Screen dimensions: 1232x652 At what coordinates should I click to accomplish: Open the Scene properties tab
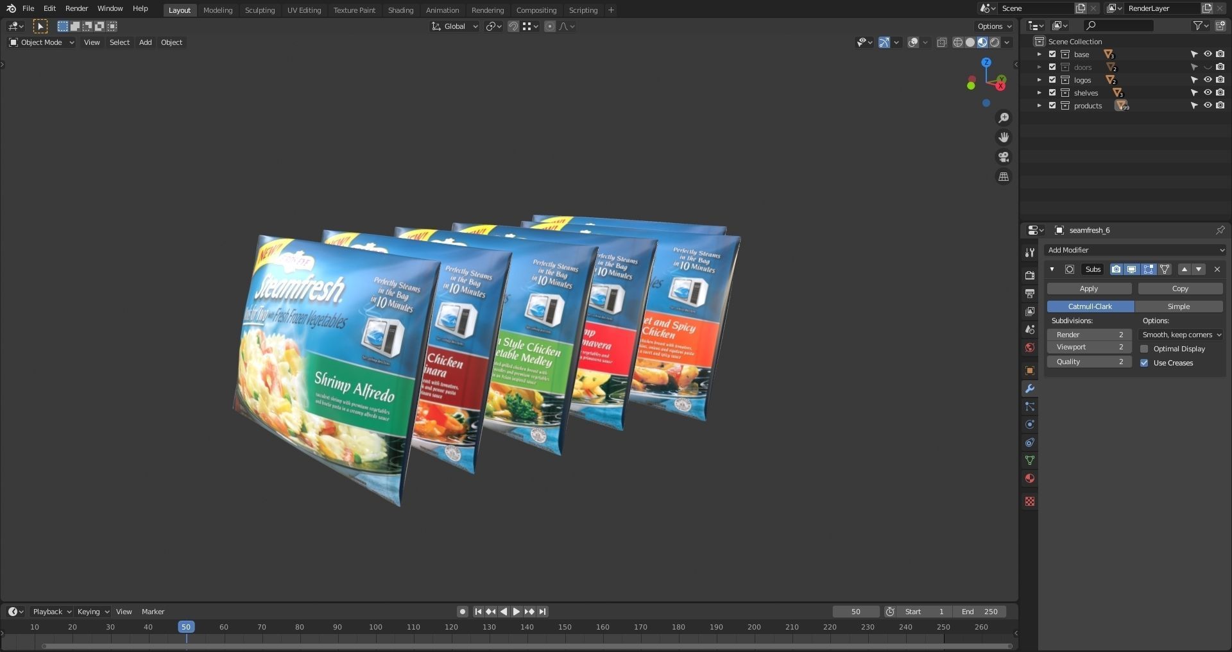click(x=1030, y=329)
